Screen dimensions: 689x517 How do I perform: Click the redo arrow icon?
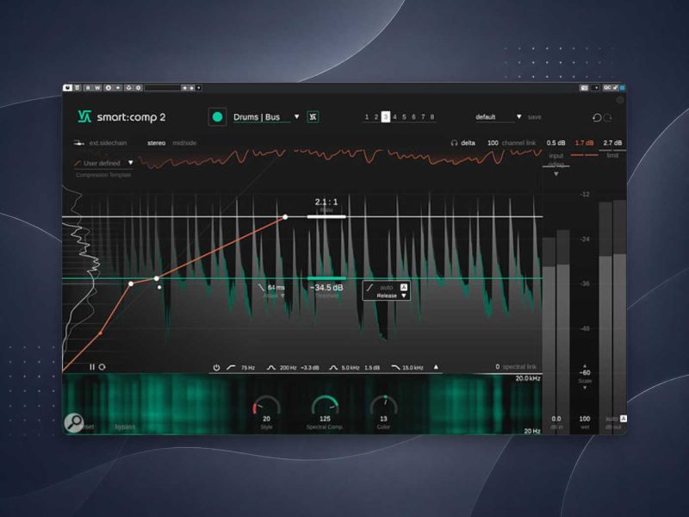pyautogui.click(x=608, y=117)
